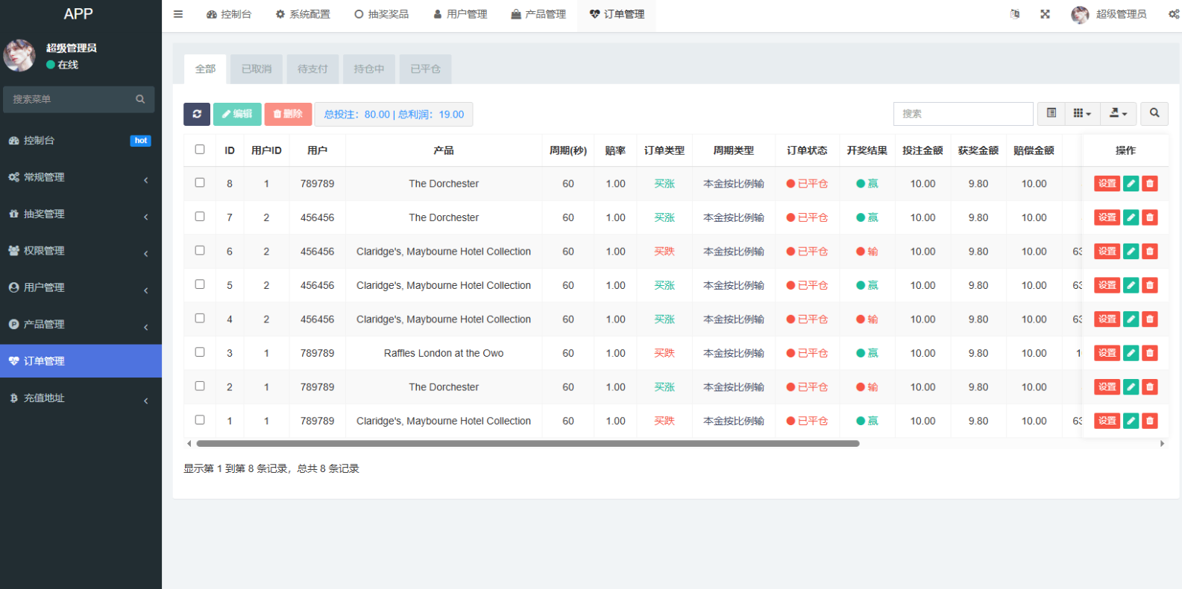Click the scrollbar right arrow
Viewport: 1182px width, 589px height.
coord(1162,444)
